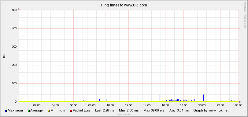
Task: Select the 02:00 time axis label
Action: (37, 105)
